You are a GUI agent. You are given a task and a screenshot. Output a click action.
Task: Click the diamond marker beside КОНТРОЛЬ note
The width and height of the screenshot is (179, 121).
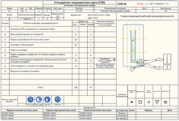pyautogui.click(x=114, y=60)
